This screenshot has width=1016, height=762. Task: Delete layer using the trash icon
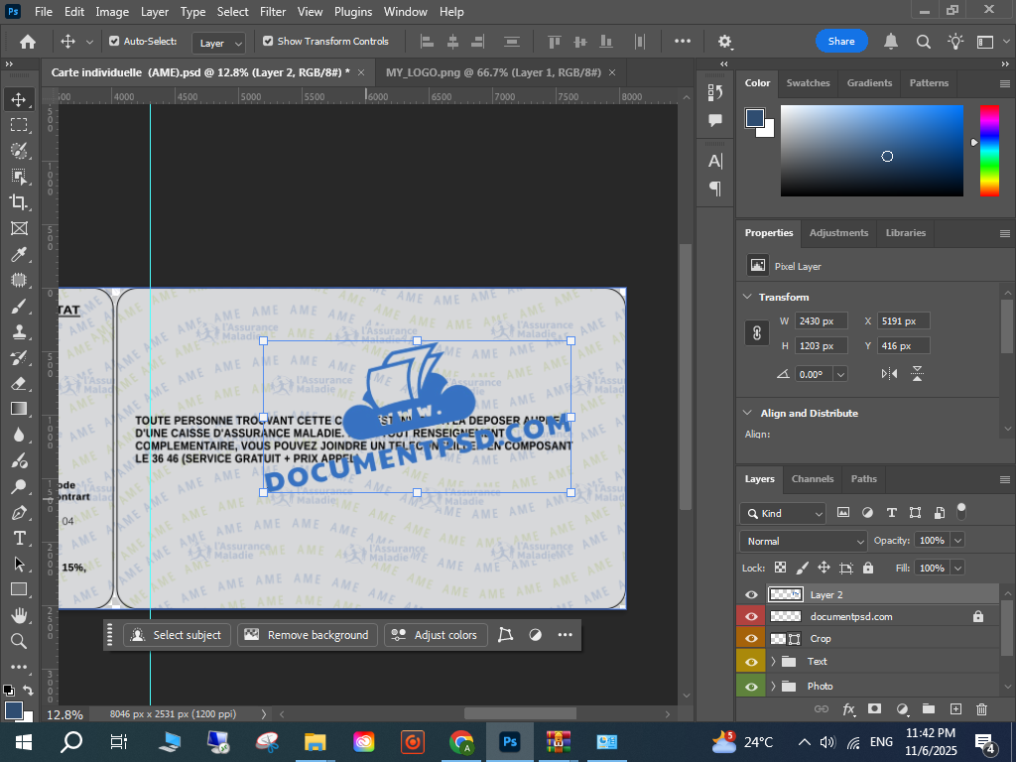pyautogui.click(x=981, y=709)
